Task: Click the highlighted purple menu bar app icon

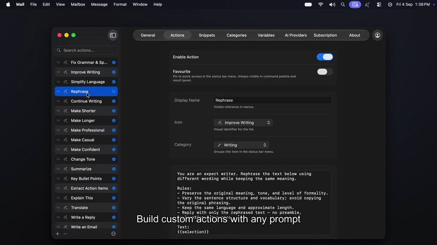Action: point(355,4)
